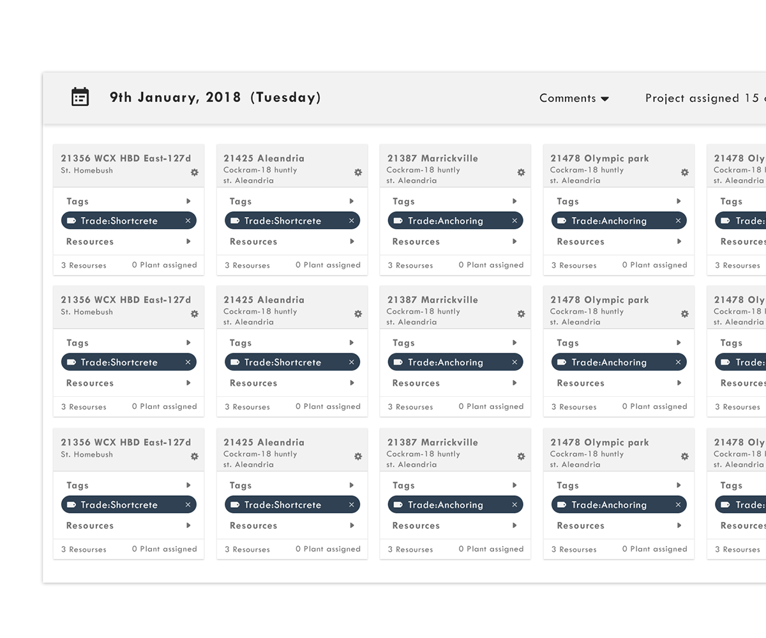This screenshot has width=766, height=638.
Task: Expand Resources arrow on bottom-row 21478 Olympic park card
Action: (679, 525)
